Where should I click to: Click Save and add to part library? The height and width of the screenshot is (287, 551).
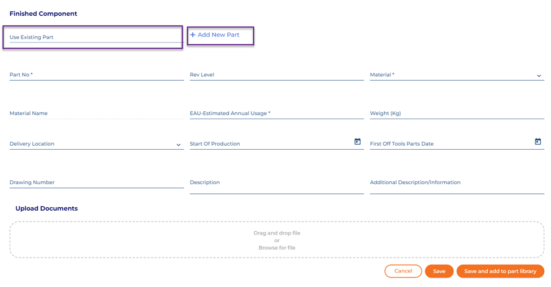[x=500, y=271]
